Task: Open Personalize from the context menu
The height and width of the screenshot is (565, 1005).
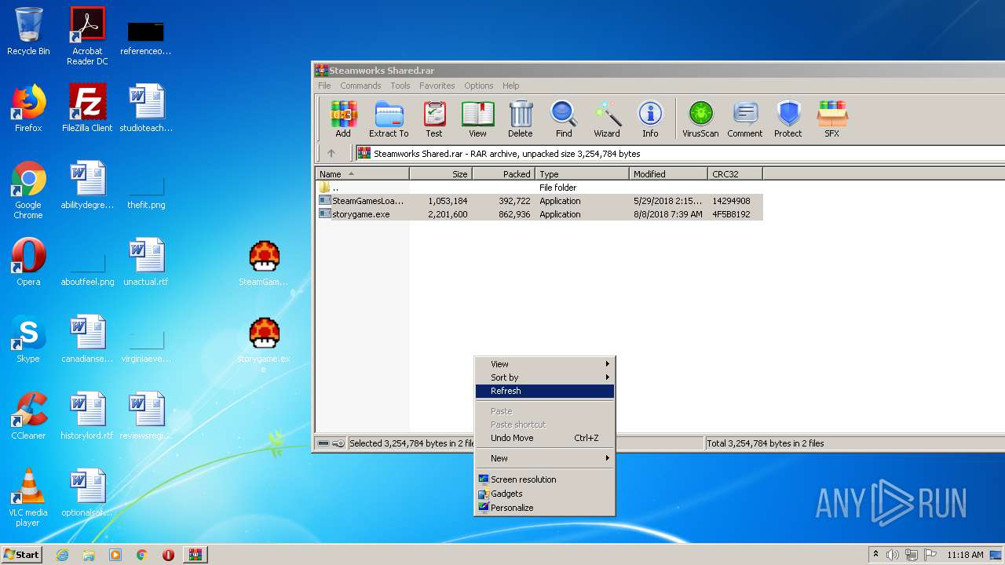Action: (545, 508)
